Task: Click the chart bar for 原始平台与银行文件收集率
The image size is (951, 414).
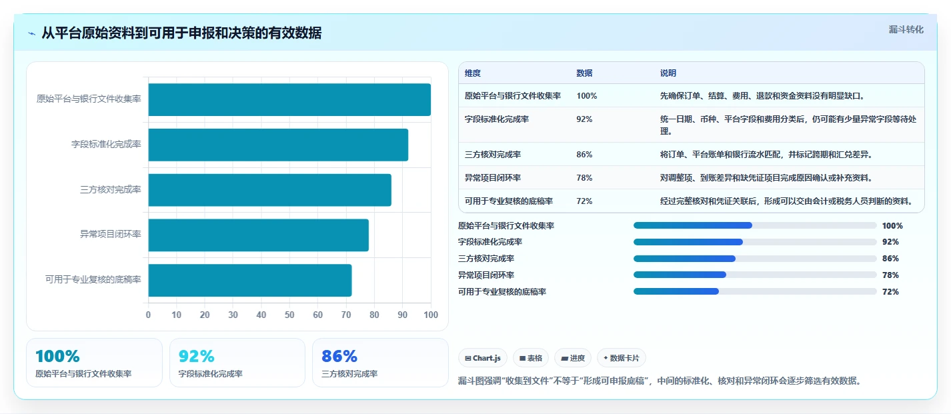Action: pos(289,99)
